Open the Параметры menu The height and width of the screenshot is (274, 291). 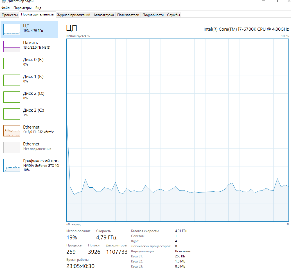point(22,8)
